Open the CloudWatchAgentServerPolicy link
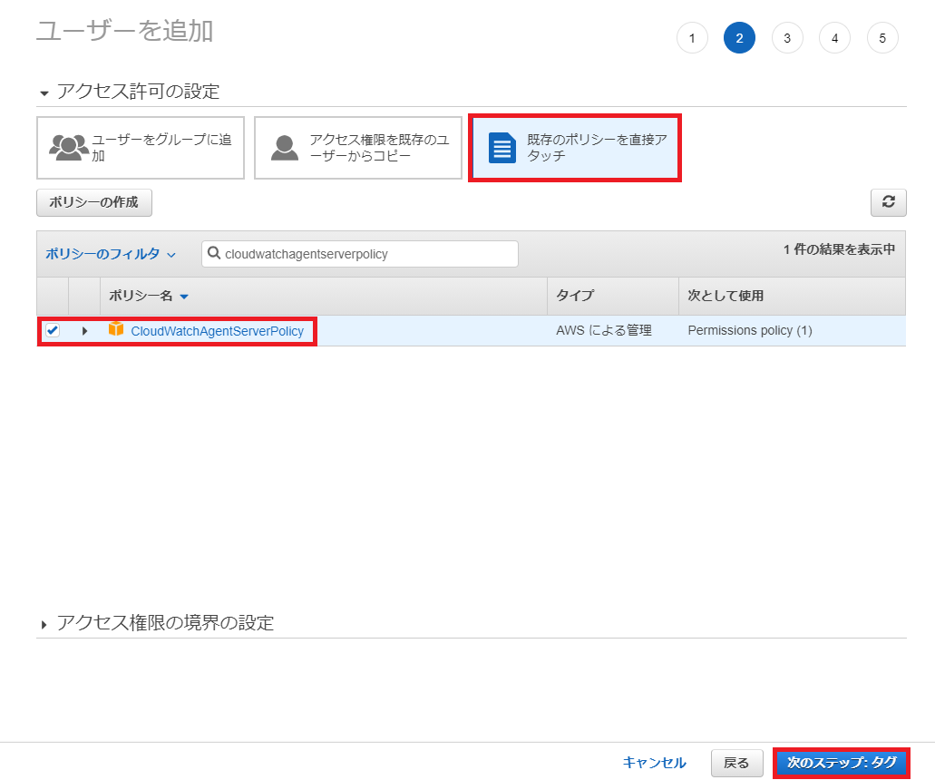 point(217,331)
